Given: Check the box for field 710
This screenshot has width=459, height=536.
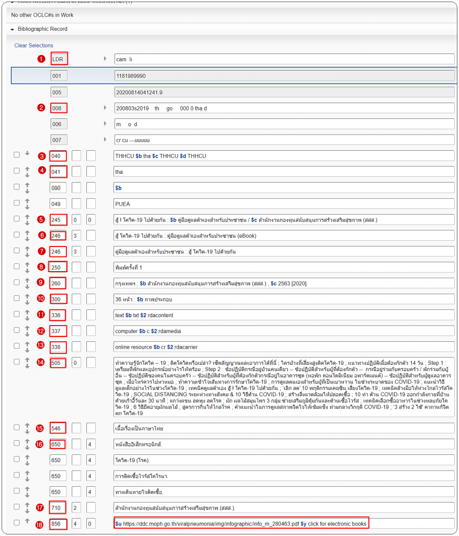Looking at the screenshot, I should click(16, 507).
